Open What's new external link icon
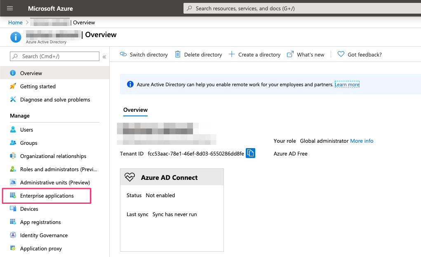421x257 pixels. 290,54
